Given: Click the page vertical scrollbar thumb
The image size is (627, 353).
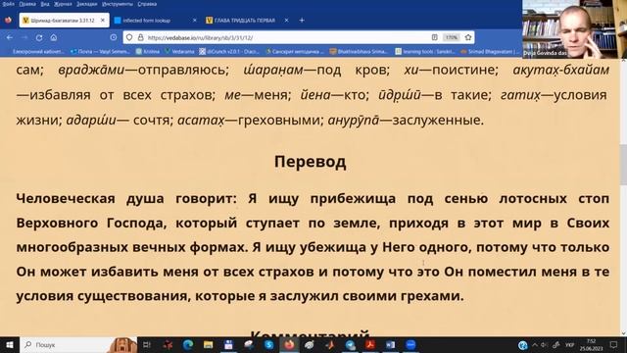Looking at the screenshot, I should click(x=623, y=165).
